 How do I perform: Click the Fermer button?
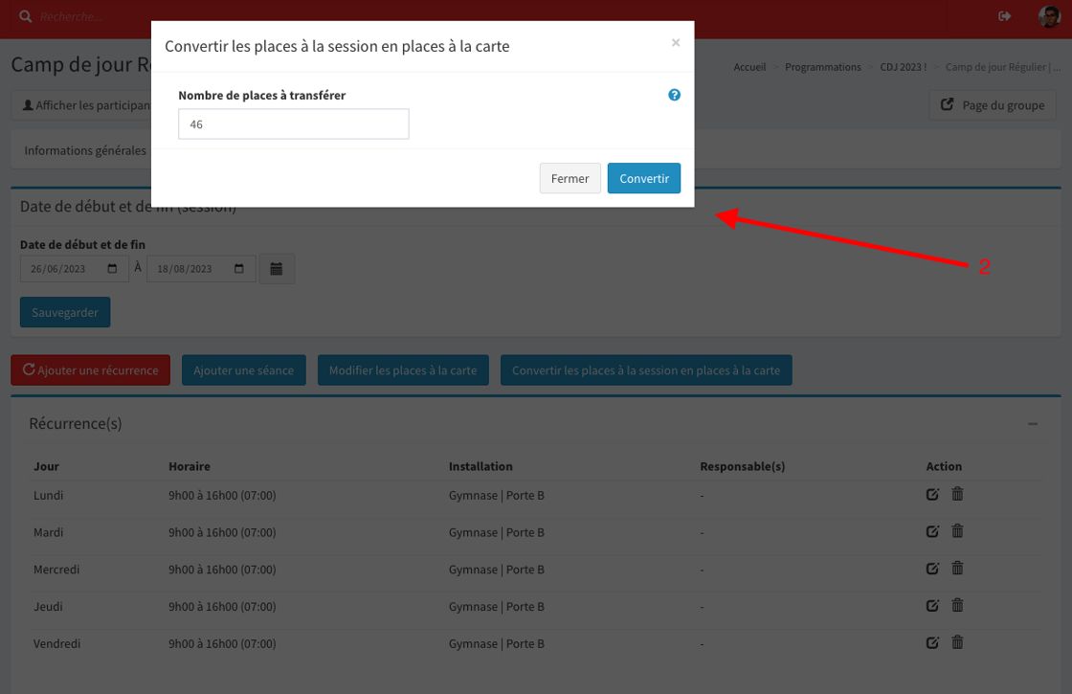pos(570,179)
